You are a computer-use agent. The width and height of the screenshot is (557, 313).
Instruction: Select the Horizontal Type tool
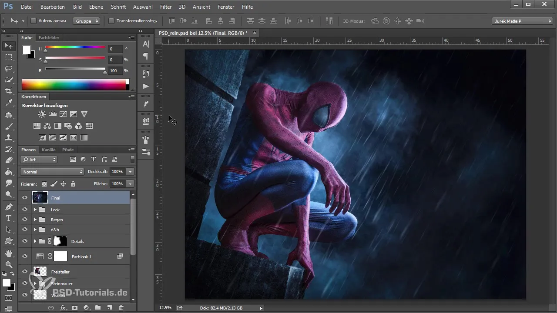point(9,218)
